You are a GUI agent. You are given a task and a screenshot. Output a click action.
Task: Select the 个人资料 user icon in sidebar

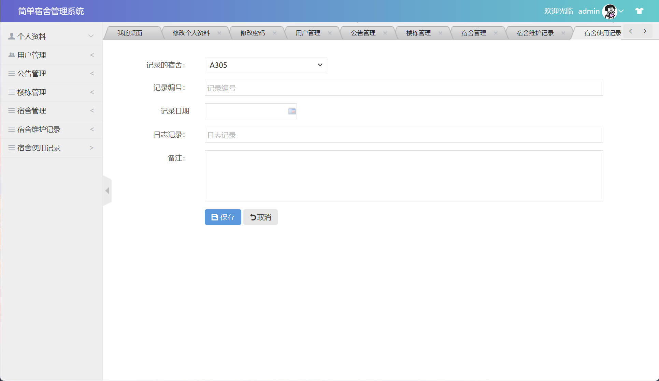[x=11, y=35]
